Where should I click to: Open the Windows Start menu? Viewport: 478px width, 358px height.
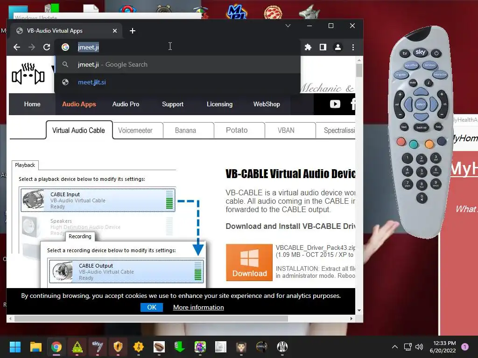click(15, 347)
